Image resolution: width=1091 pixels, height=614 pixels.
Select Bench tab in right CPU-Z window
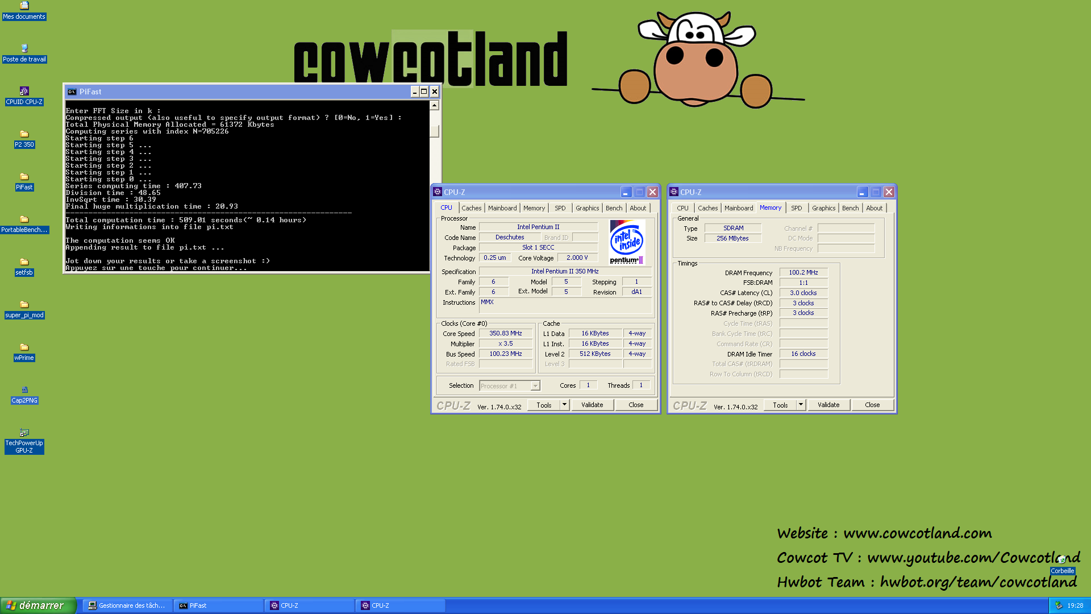[850, 208]
